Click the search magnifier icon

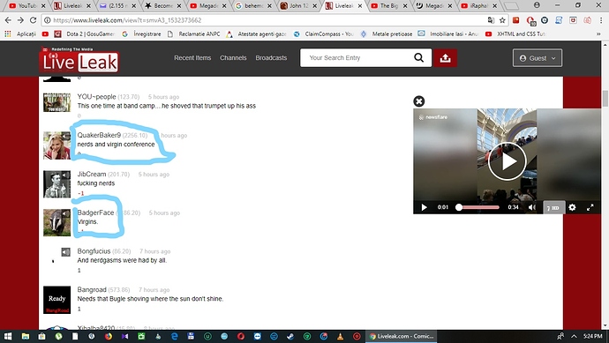pyautogui.click(x=418, y=58)
